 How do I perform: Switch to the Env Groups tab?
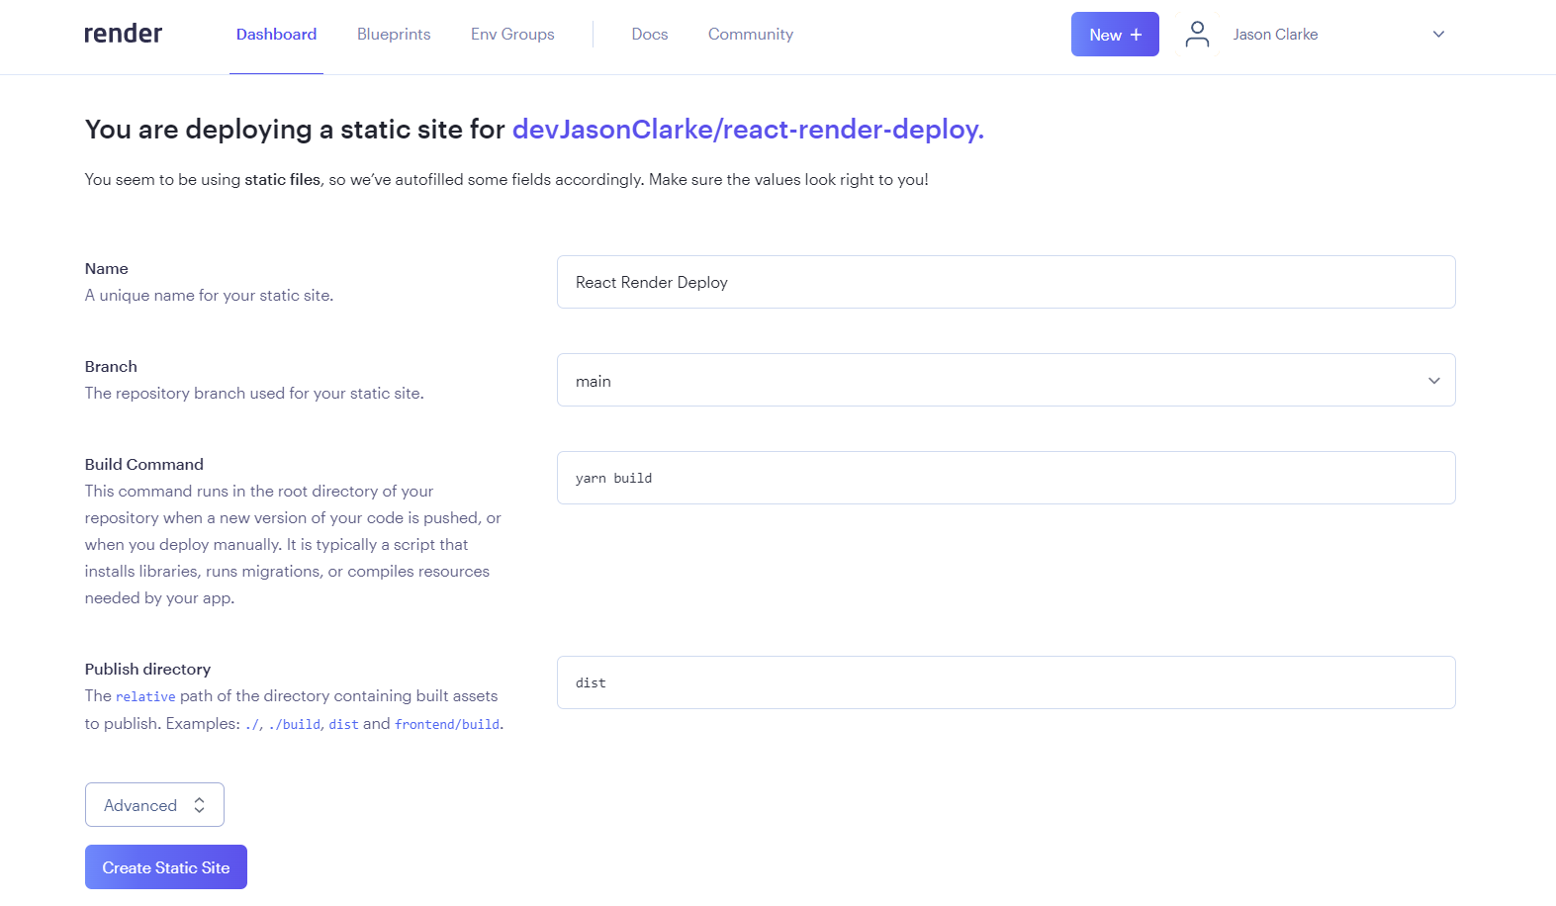(511, 34)
